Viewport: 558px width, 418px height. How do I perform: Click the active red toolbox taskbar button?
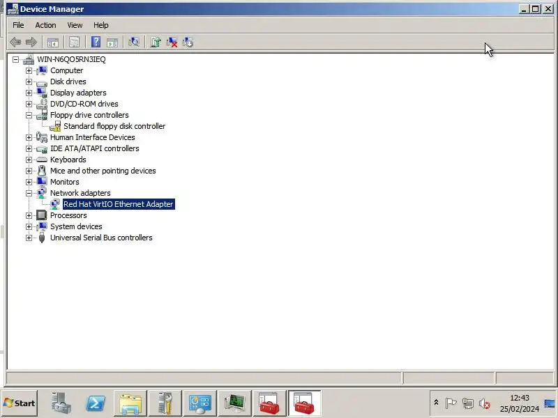(x=304, y=403)
